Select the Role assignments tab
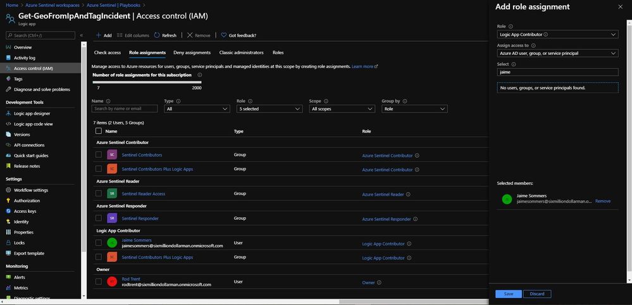Image resolution: width=632 pixels, height=305 pixels. [147, 52]
